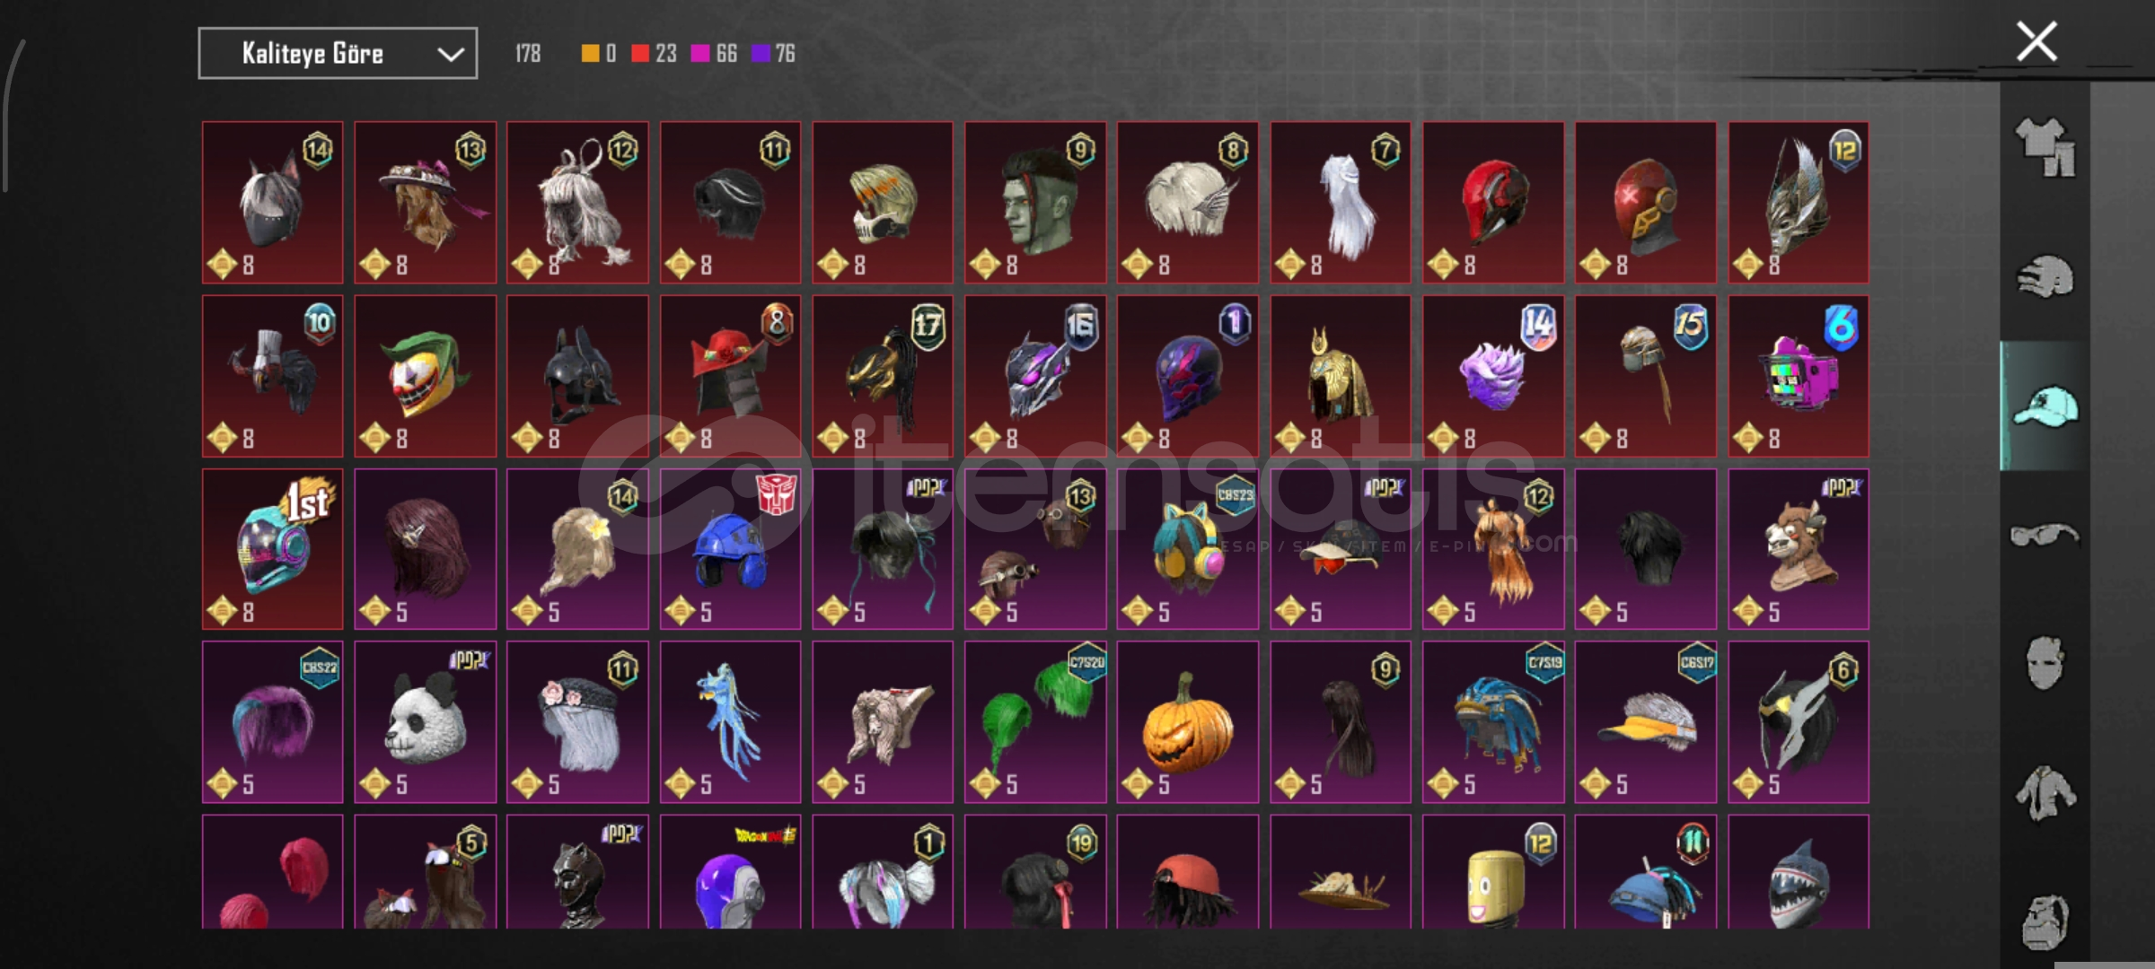Select the clown mask headgear item
The width and height of the screenshot is (2155, 969).
[425, 376]
